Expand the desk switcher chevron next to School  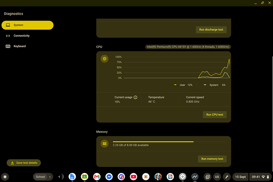tap(50, 177)
